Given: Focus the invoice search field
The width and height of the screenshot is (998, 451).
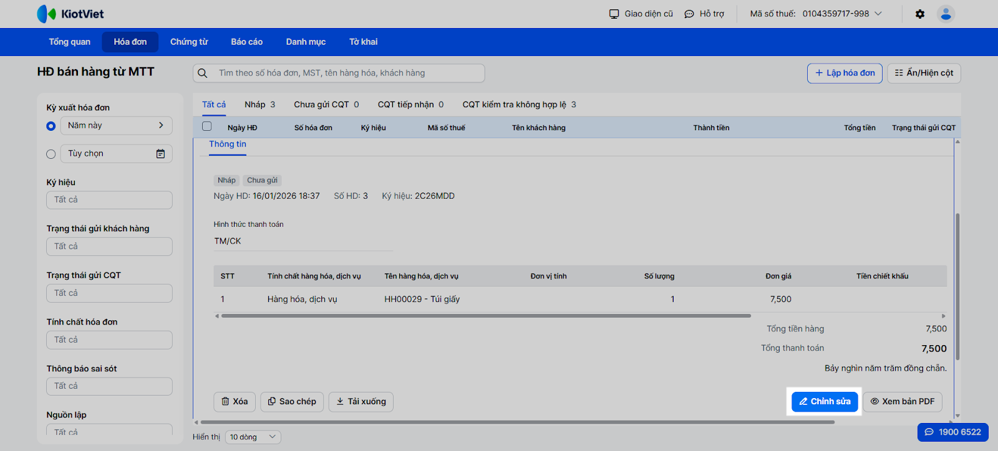Looking at the screenshot, I should (339, 73).
